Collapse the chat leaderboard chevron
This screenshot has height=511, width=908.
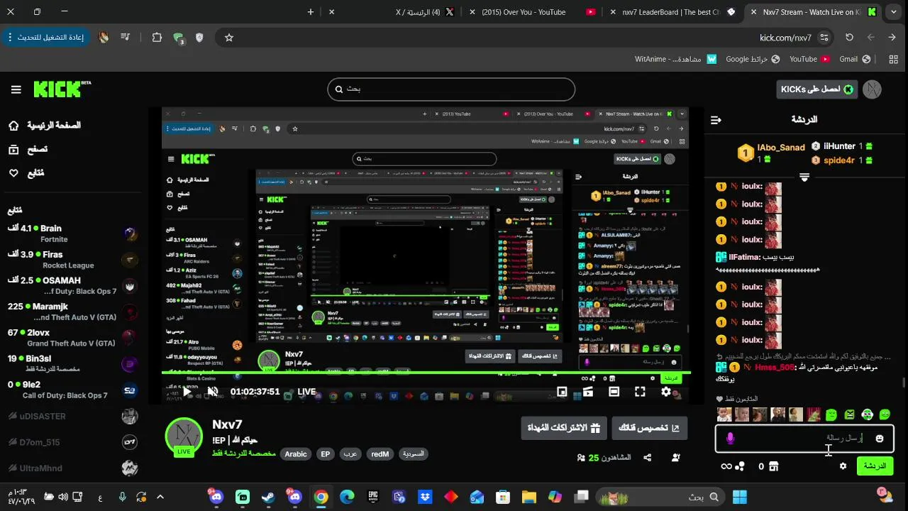click(x=804, y=177)
